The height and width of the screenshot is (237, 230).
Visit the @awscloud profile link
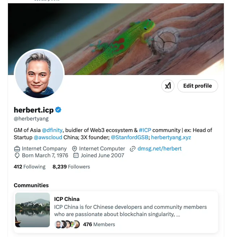point(48,137)
